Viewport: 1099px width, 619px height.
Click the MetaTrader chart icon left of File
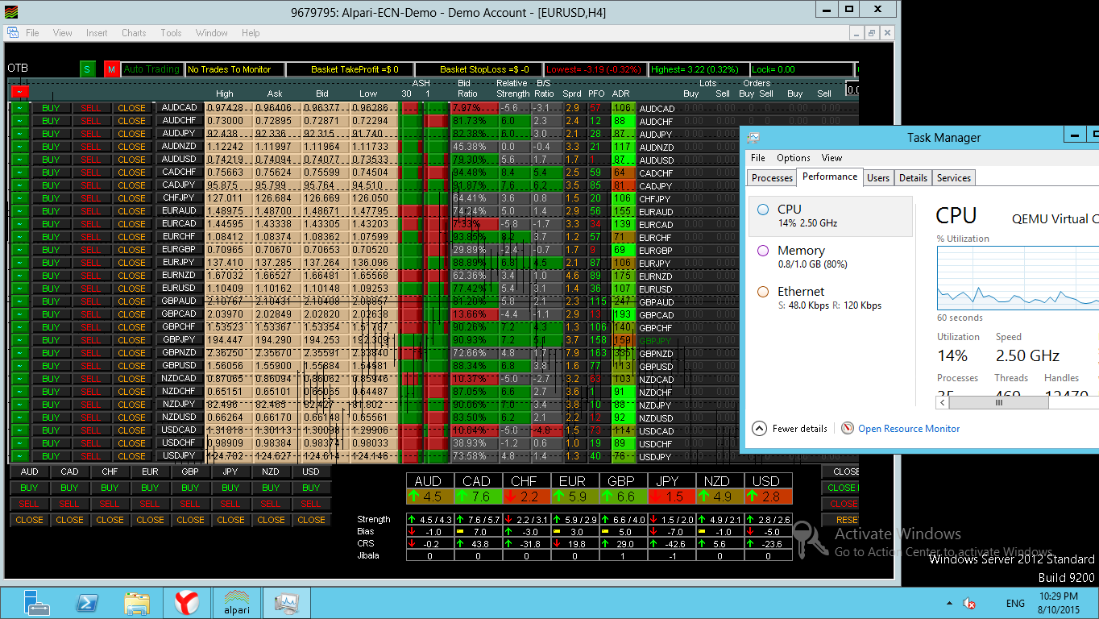[13, 33]
